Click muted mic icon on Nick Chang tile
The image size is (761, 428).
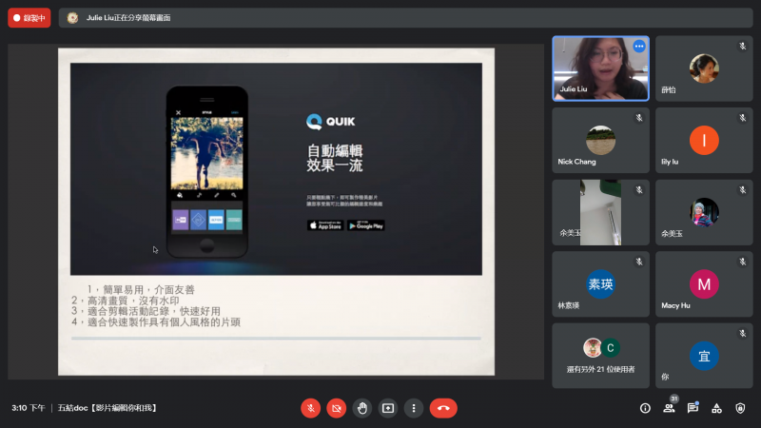click(639, 118)
